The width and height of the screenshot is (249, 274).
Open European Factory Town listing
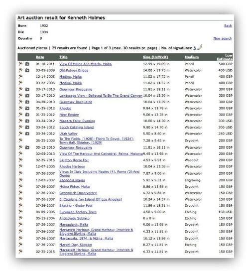pyautogui.click(x=78, y=212)
